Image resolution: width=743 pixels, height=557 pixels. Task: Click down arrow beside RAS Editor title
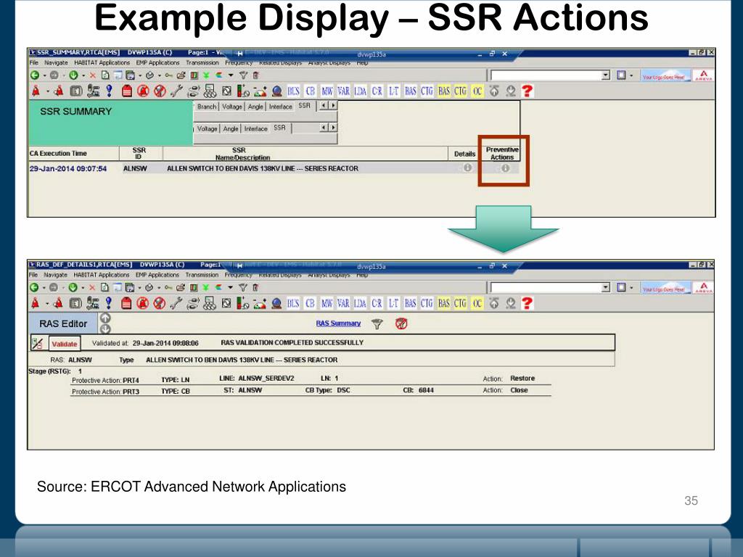point(105,329)
